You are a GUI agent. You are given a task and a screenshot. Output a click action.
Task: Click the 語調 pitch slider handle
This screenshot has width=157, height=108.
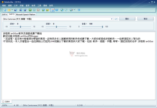[x=56, y=27]
